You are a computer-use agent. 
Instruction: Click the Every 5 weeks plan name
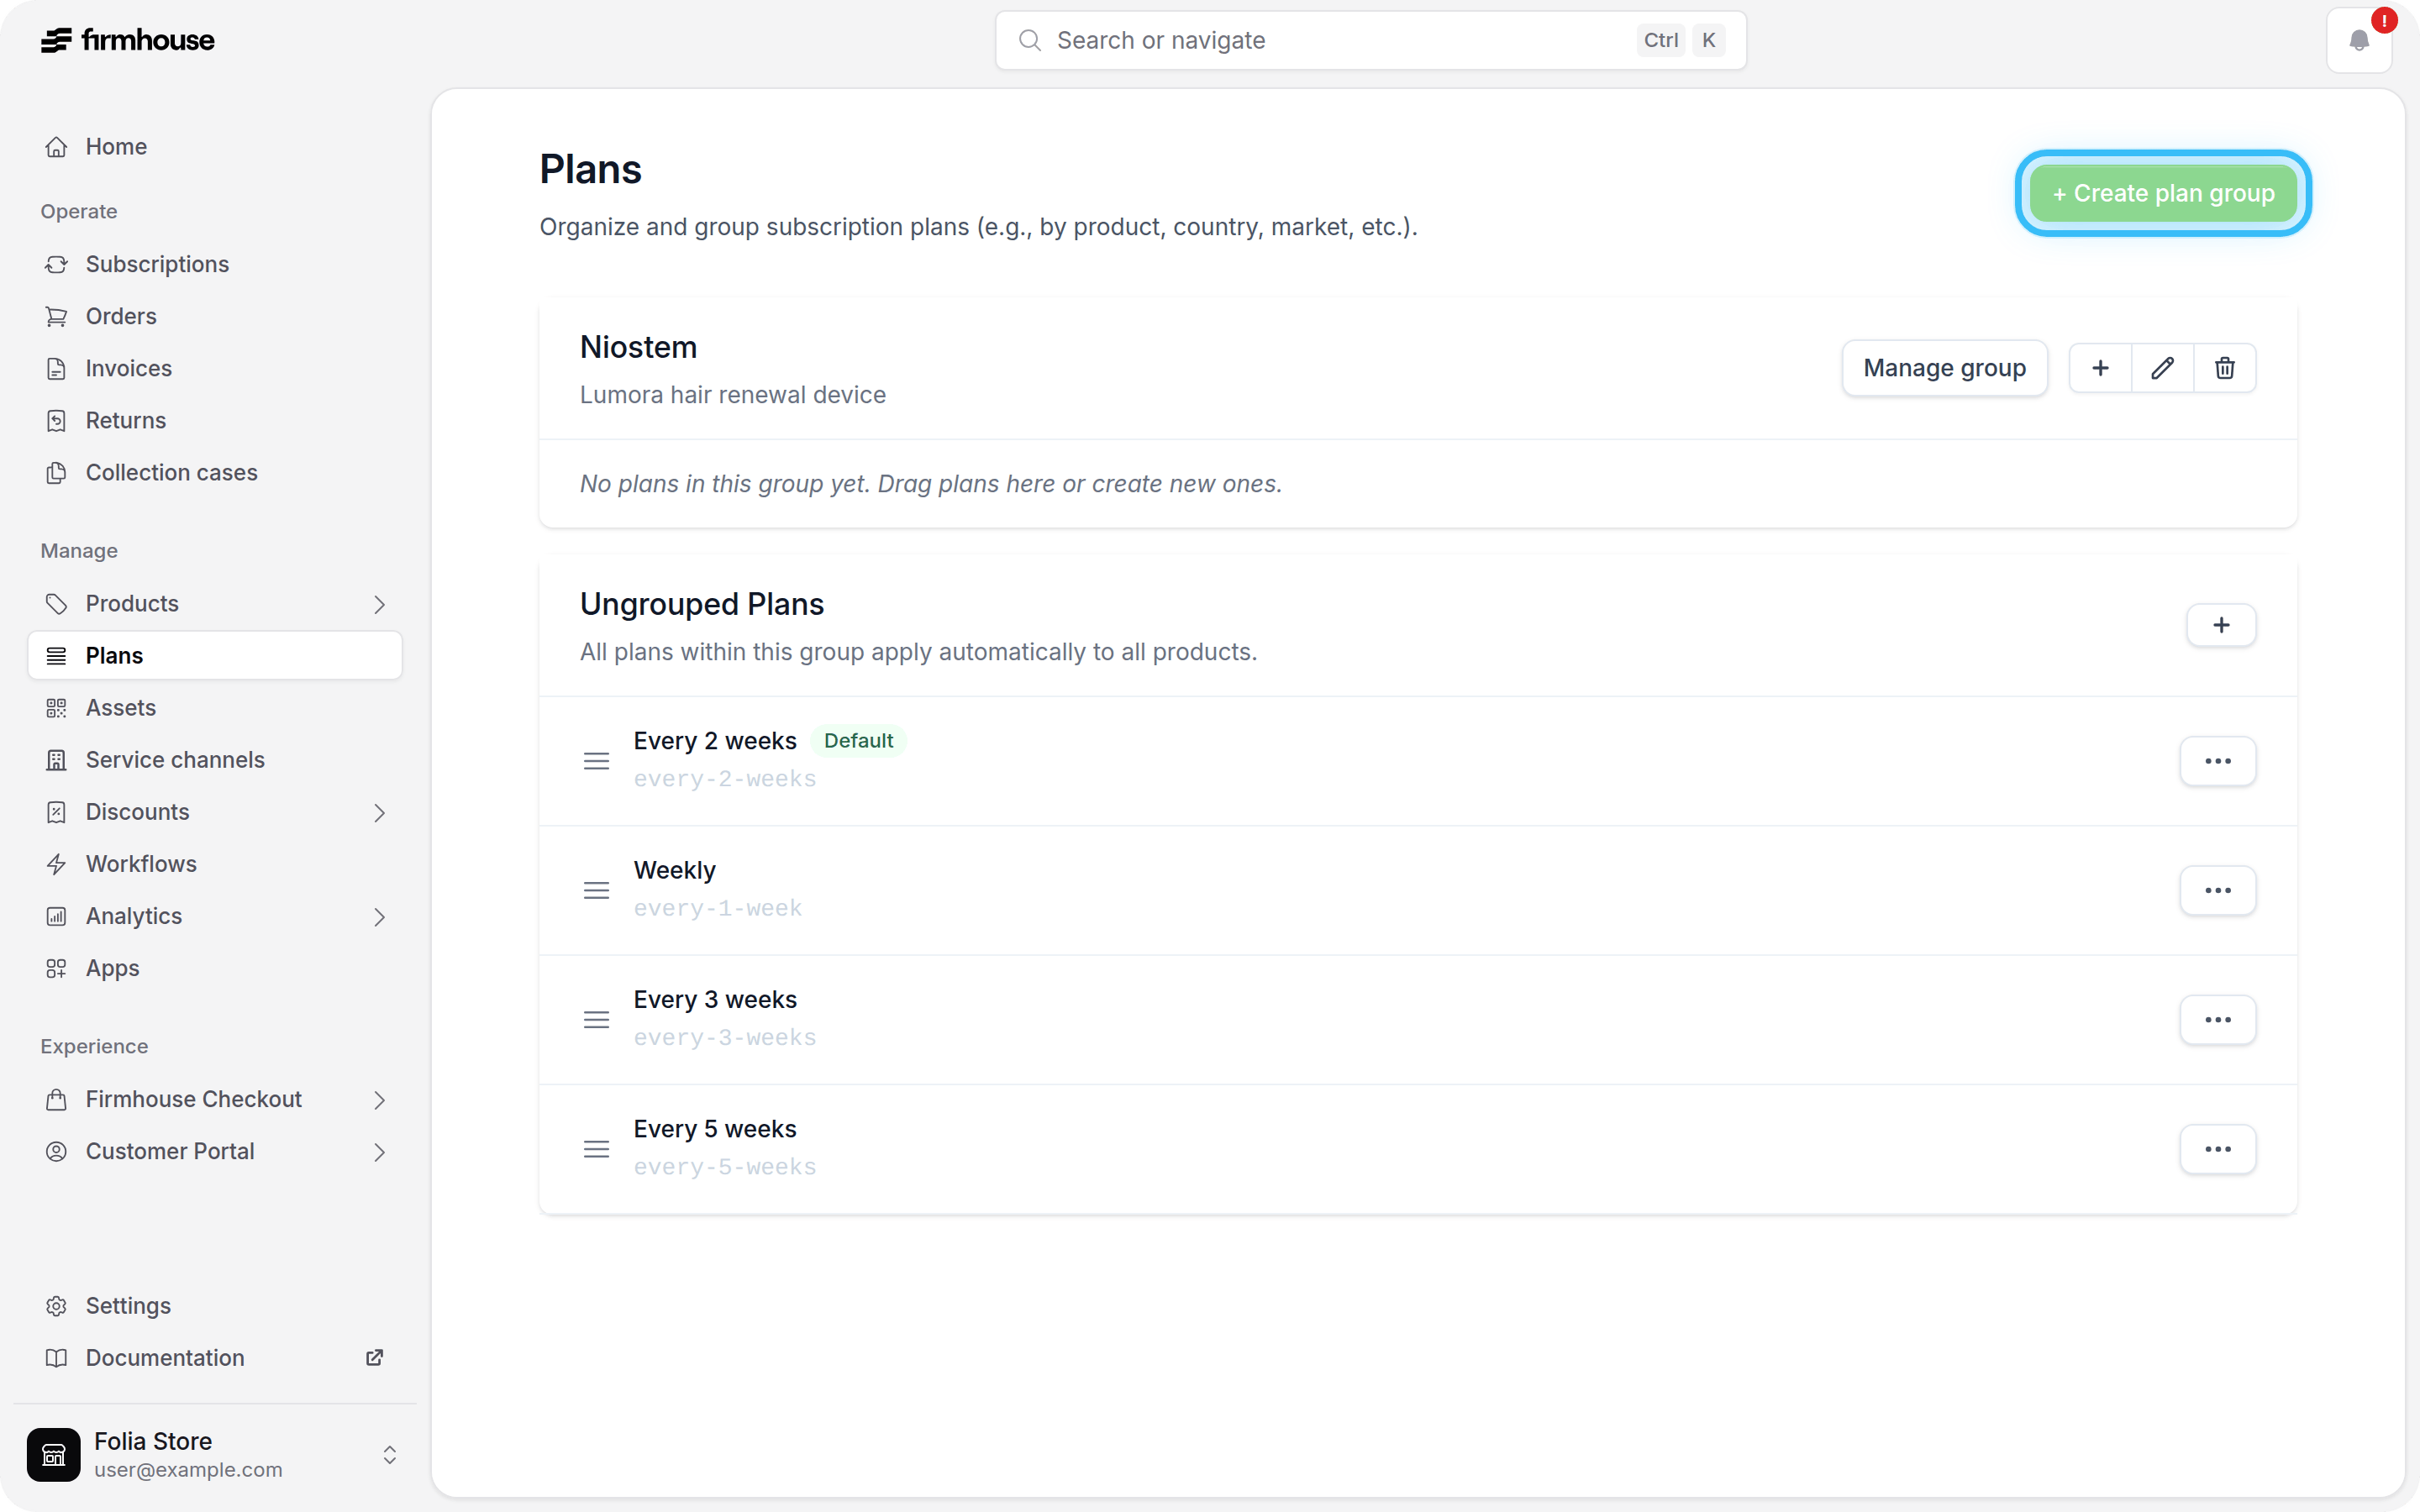click(715, 1129)
